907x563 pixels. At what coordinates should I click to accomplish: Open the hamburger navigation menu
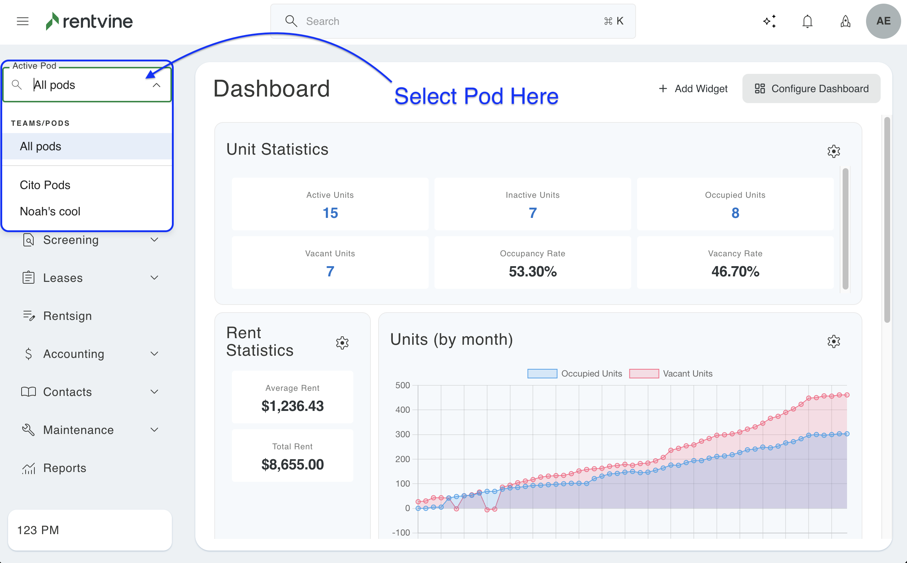coord(23,21)
